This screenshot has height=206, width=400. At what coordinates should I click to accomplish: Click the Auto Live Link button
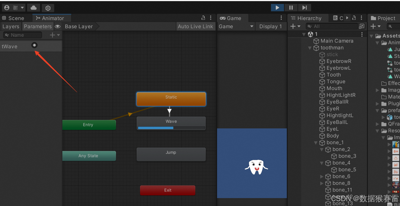tap(196, 26)
